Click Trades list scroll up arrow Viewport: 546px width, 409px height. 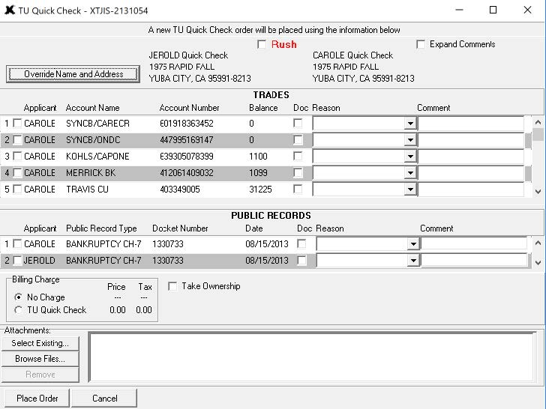(x=538, y=122)
